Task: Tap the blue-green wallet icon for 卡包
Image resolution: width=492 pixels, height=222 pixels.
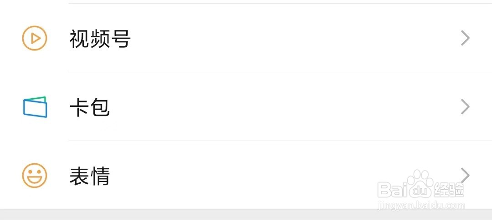Action: [35, 107]
